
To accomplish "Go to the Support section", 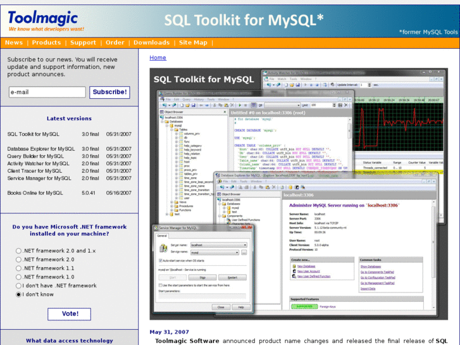I will [83, 42].
